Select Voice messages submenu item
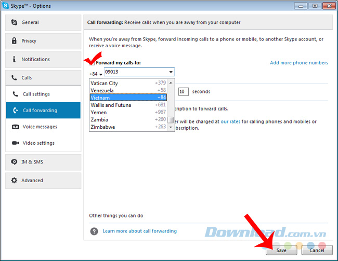This screenshot has height=261, width=338. pyautogui.click(x=43, y=127)
